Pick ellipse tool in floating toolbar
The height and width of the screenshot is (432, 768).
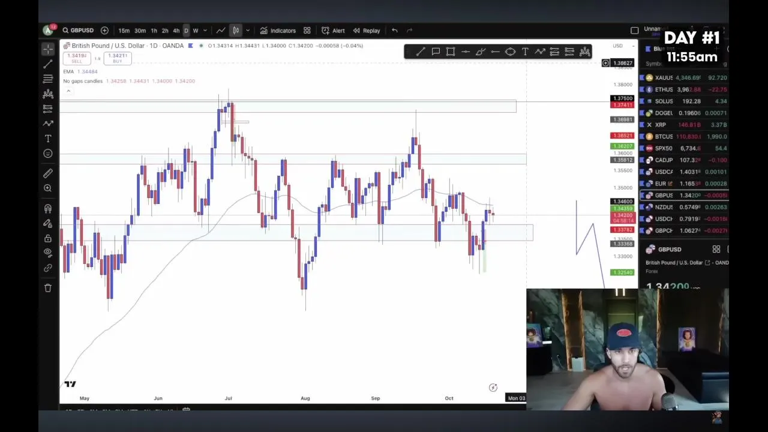[x=510, y=52]
